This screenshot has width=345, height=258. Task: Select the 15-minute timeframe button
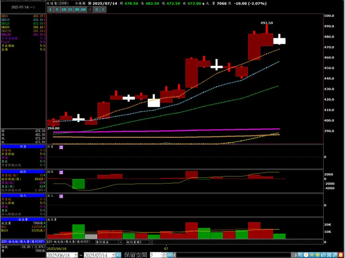coord(70,9)
